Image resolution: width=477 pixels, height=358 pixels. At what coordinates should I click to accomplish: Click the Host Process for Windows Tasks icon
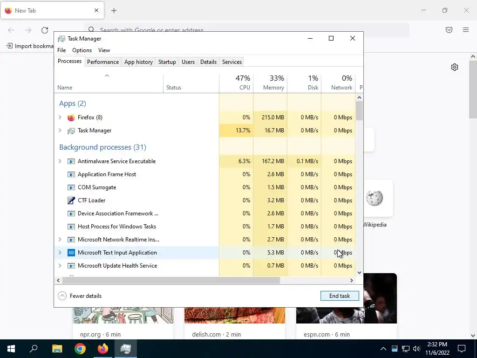[x=71, y=227]
